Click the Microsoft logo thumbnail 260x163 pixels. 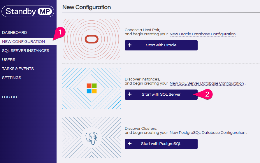click(x=92, y=88)
